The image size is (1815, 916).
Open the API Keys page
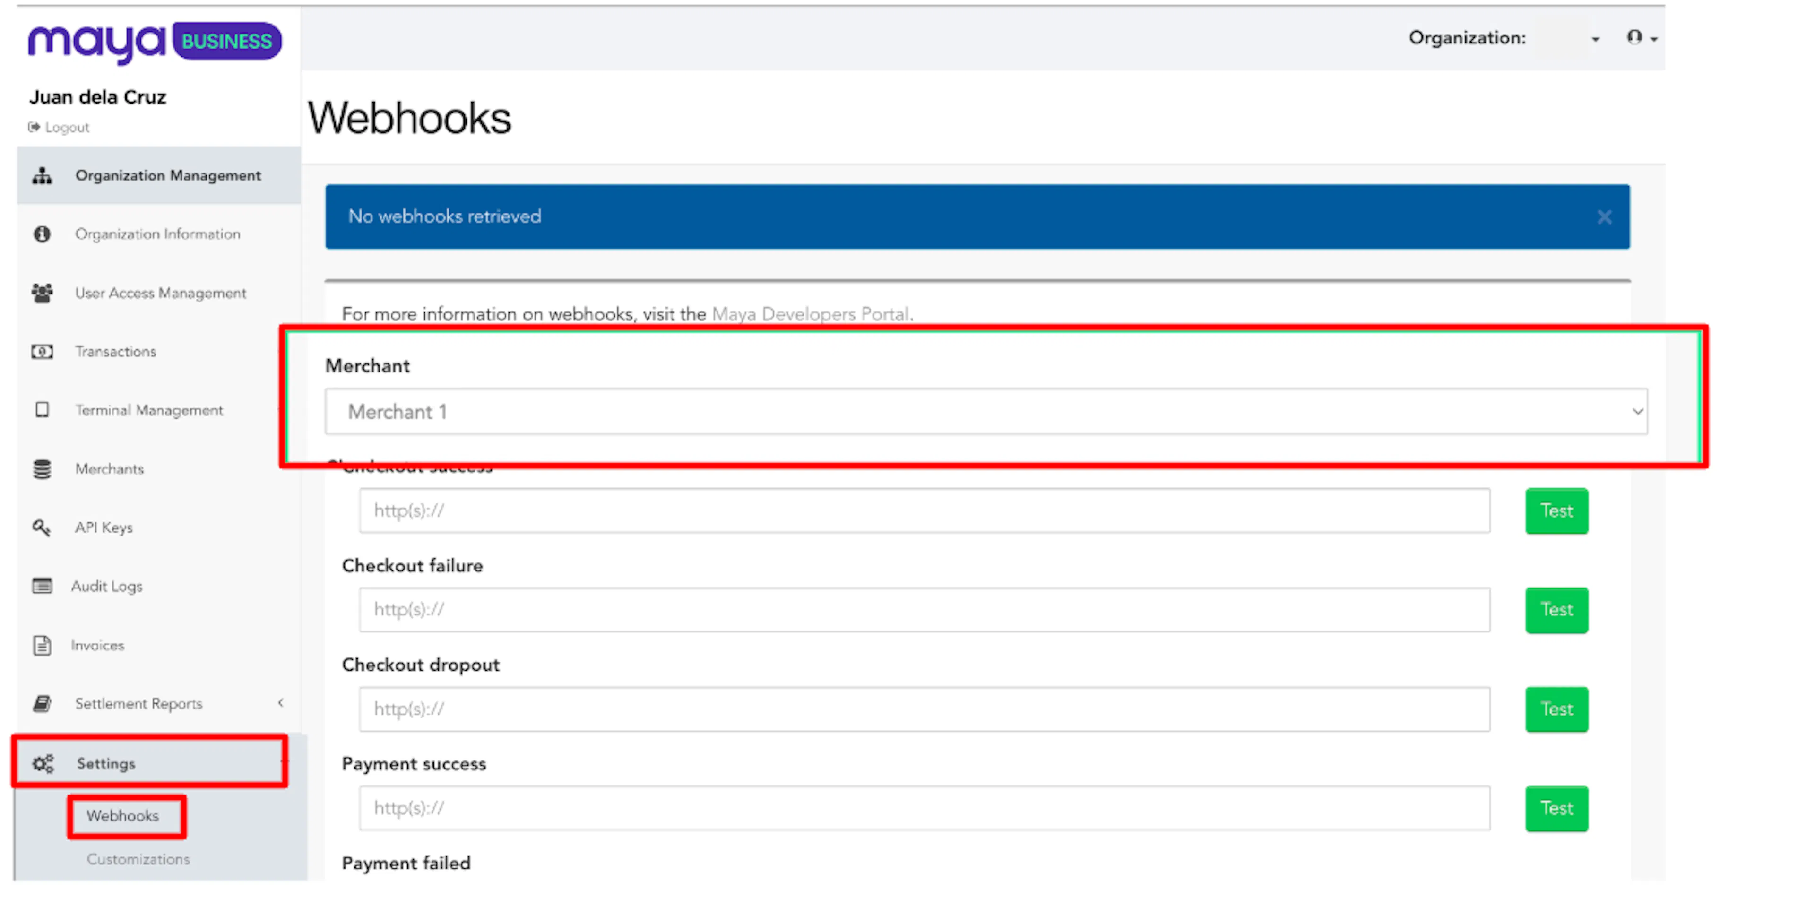coord(104,528)
